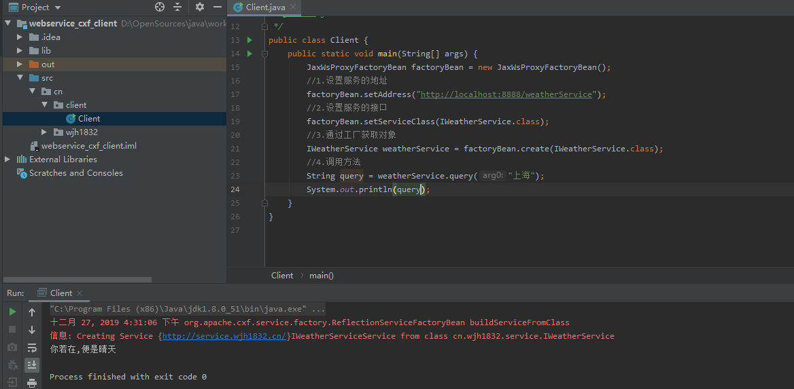Click run gutter arrow beside main method
The height and width of the screenshot is (389, 794).
[x=249, y=54]
